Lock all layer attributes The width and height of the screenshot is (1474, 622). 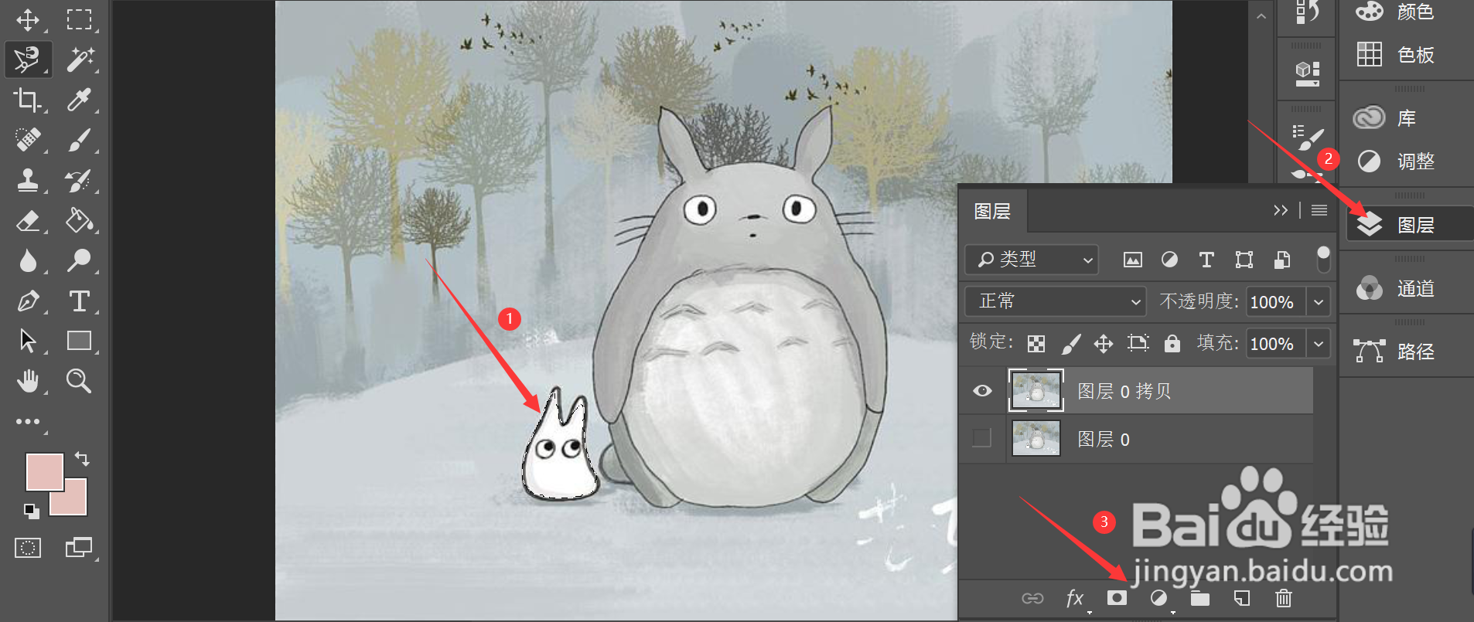tap(1172, 344)
